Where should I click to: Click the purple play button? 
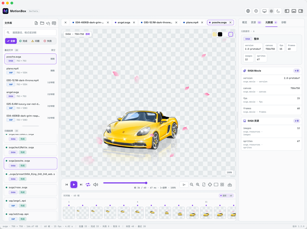[74, 185]
